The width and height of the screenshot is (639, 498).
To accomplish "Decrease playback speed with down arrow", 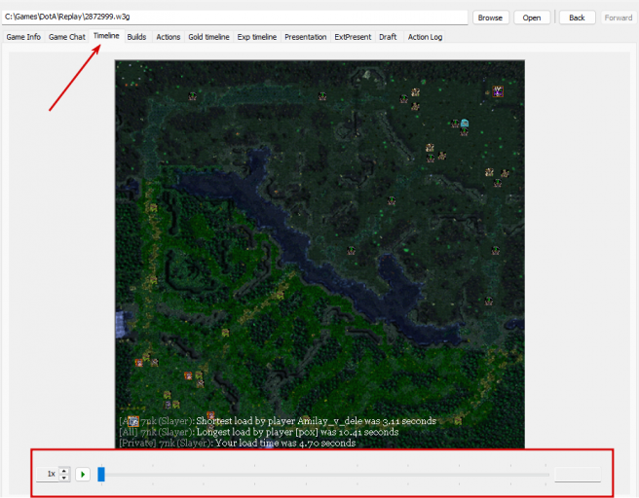I will pos(64,478).
